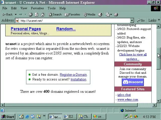
Task: Click the vertical scrollbar thumb
Action: pyautogui.click(x=158, y=58)
